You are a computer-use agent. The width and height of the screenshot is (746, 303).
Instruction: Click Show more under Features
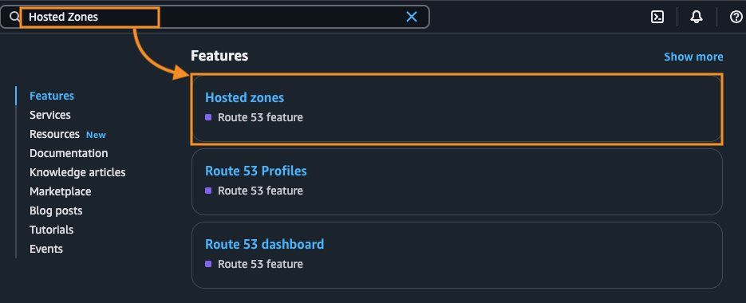tap(693, 57)
